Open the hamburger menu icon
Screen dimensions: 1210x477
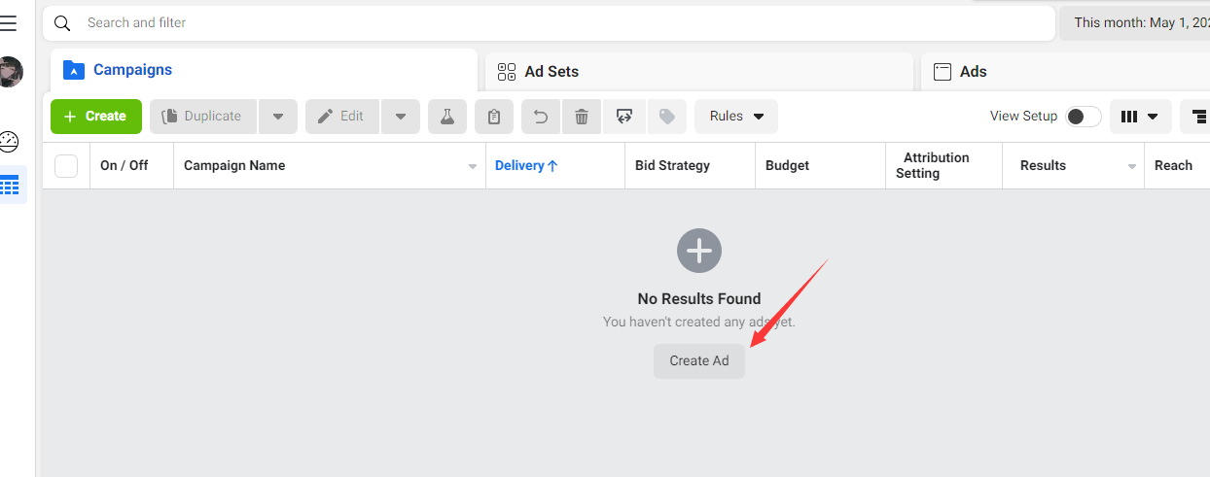coord(9,24)
